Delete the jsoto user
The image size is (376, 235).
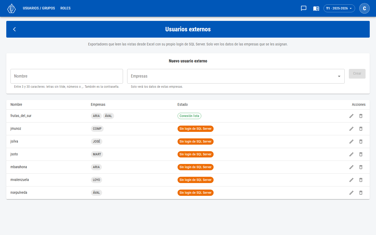coord(361,154)
